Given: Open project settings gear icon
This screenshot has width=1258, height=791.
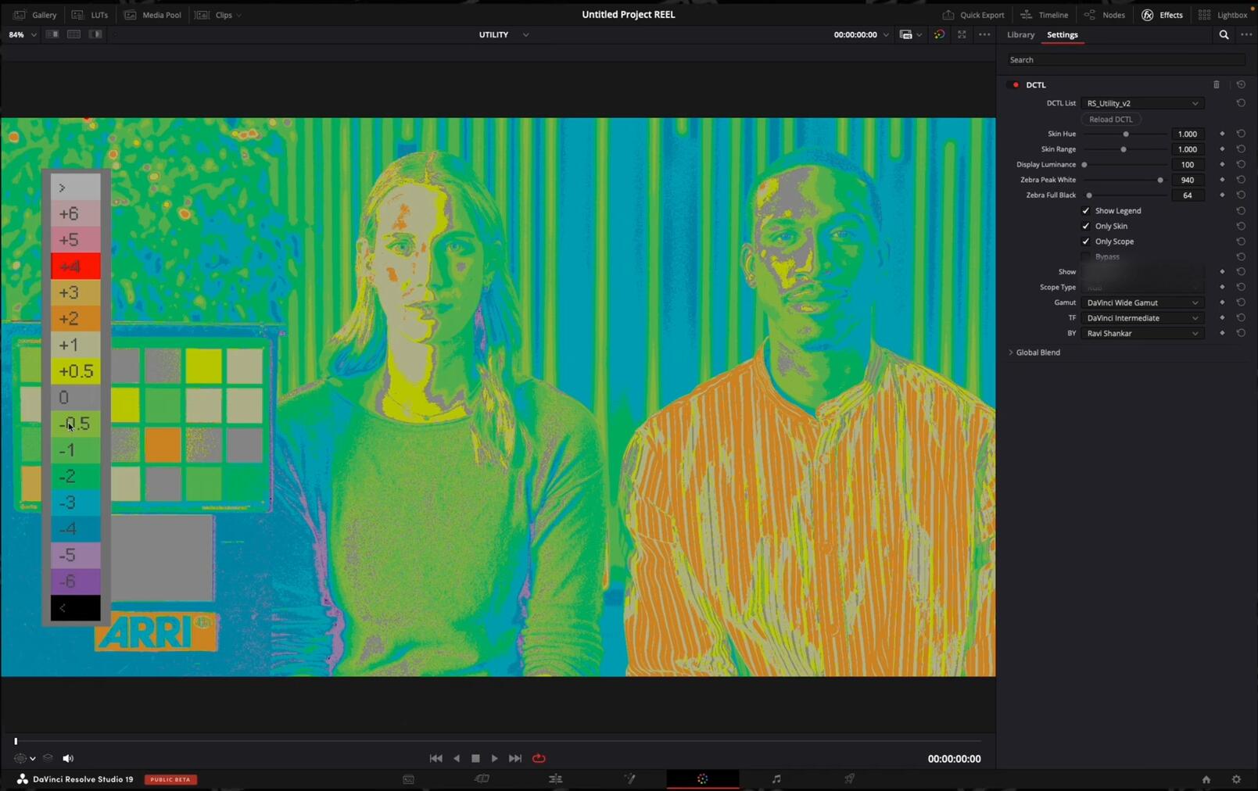Looking at the screenshot, I should click(x=1236, y=779).
